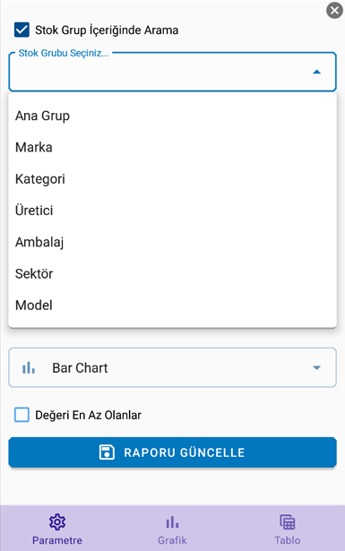Choose the Marka option

point(172,147)
